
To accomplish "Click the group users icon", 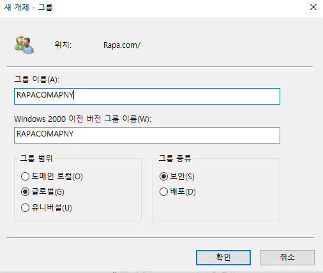I will tap(24, 45).
